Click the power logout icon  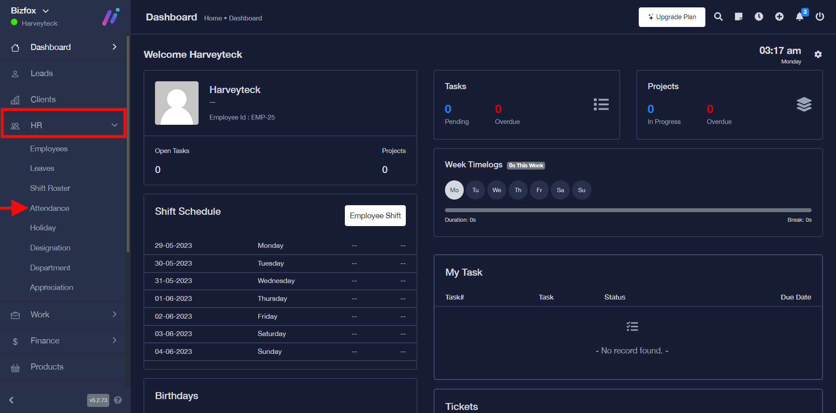click(820, 17)
